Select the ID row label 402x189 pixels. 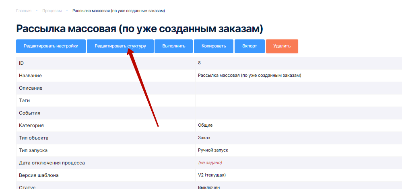[21, 63]
